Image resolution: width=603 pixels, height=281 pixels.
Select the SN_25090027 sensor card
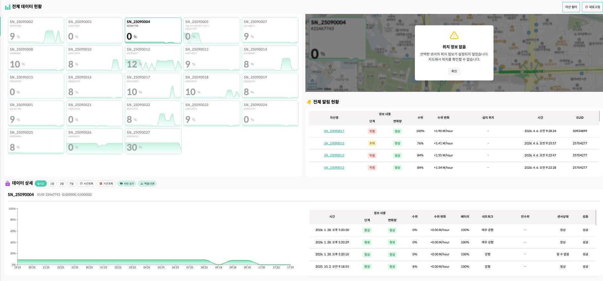[153, 141]
